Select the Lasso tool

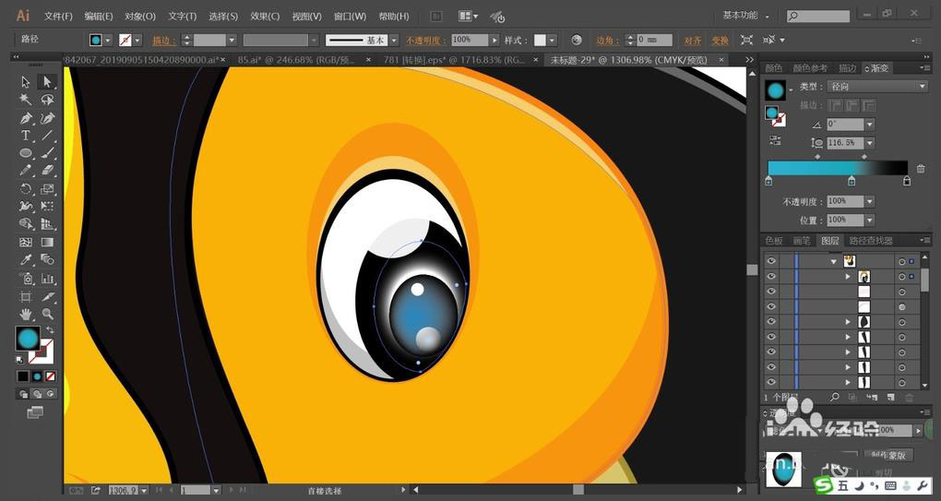pos(47,100)
